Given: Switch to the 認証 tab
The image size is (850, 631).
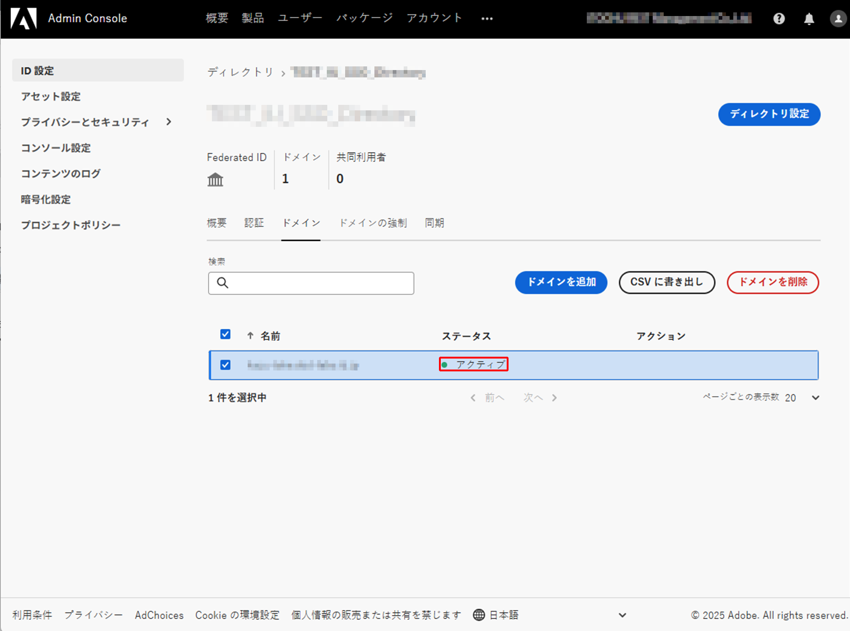Looking at the screenshot, I should click(254, 223).
